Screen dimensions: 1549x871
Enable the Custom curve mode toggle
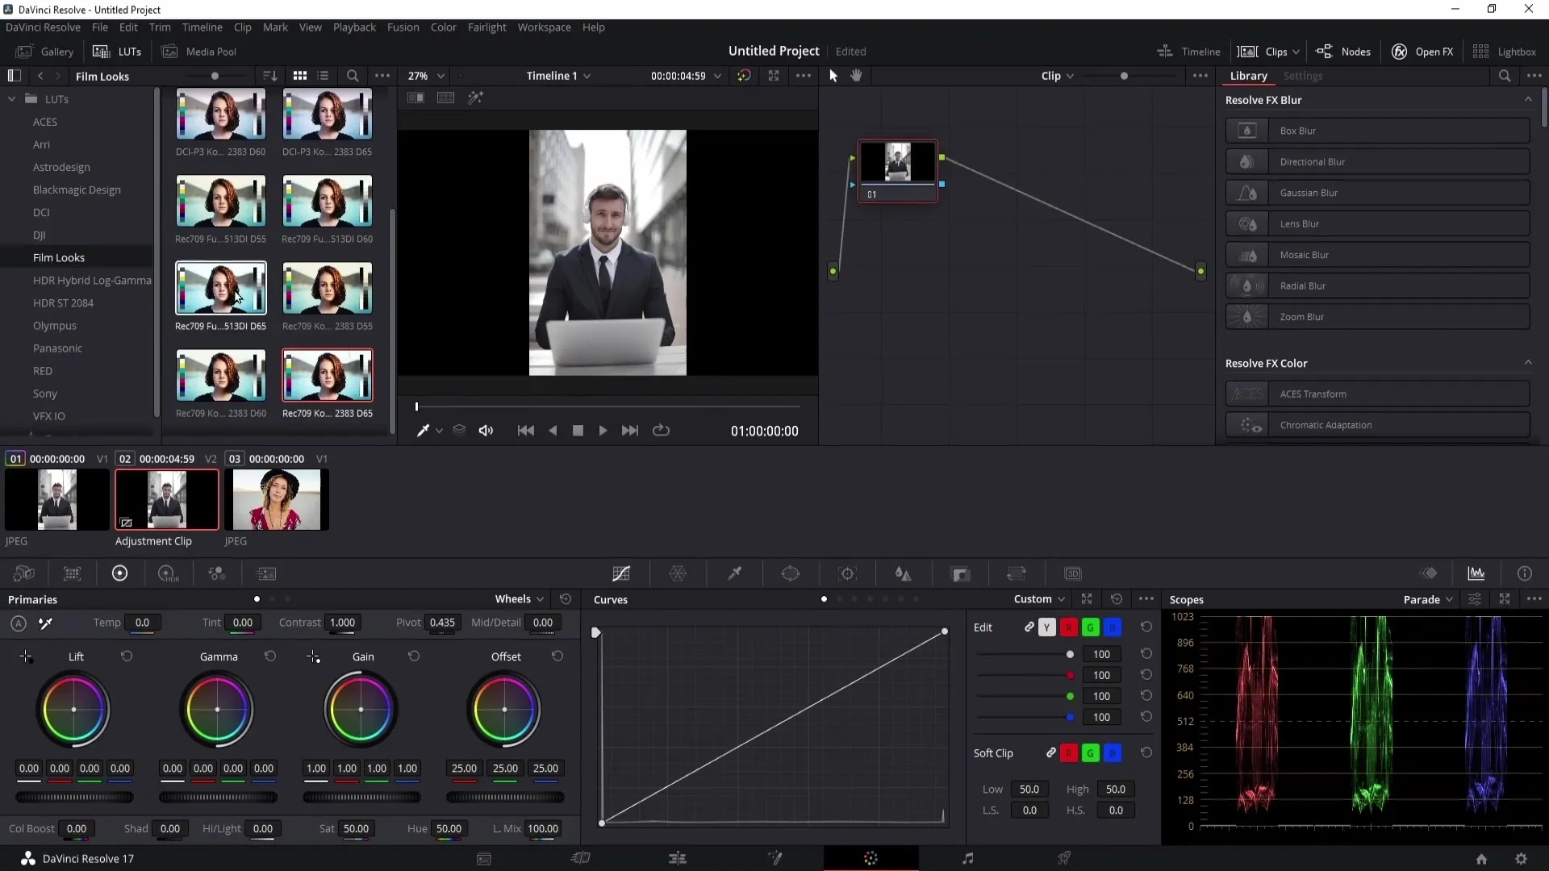(825, 598)
